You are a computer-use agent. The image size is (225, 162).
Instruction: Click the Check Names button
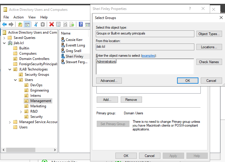[209, 62]
